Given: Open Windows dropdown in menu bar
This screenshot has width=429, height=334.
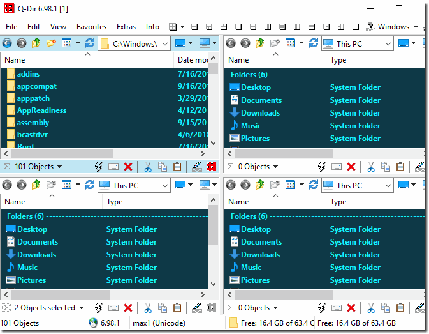Looking at the screenshot, I should pos(416,27).
